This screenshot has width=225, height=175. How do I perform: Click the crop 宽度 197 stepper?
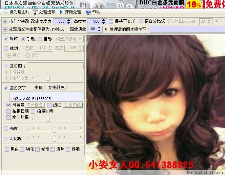point(50,48)
